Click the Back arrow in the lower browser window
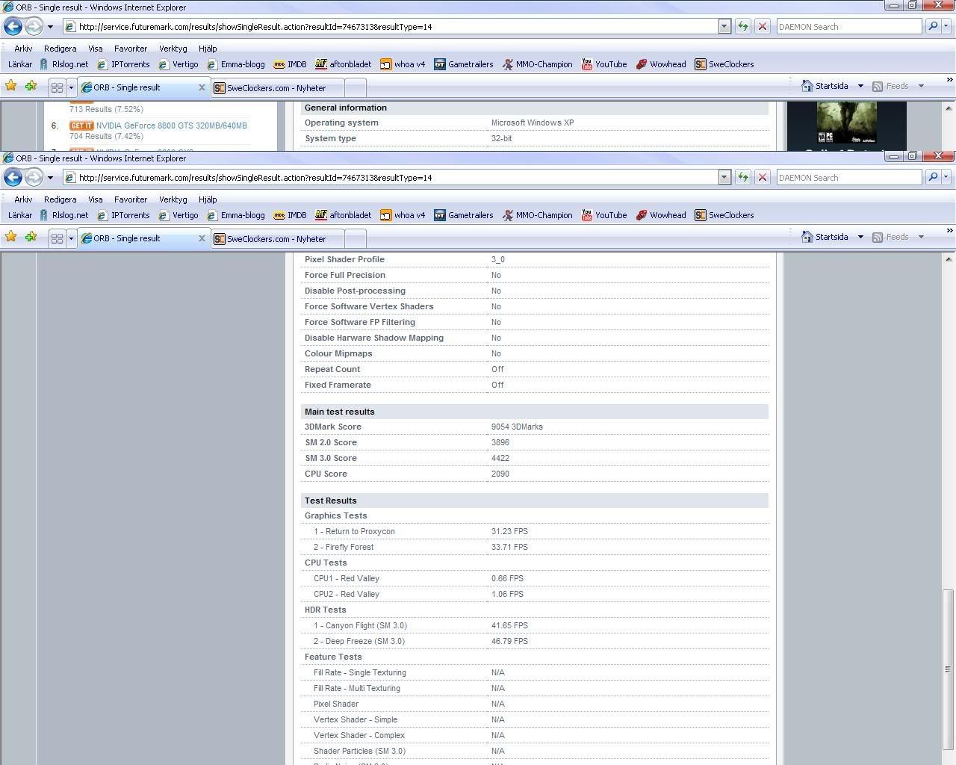The height and width of the screenshot is (765, 956). tap(13, 178)
